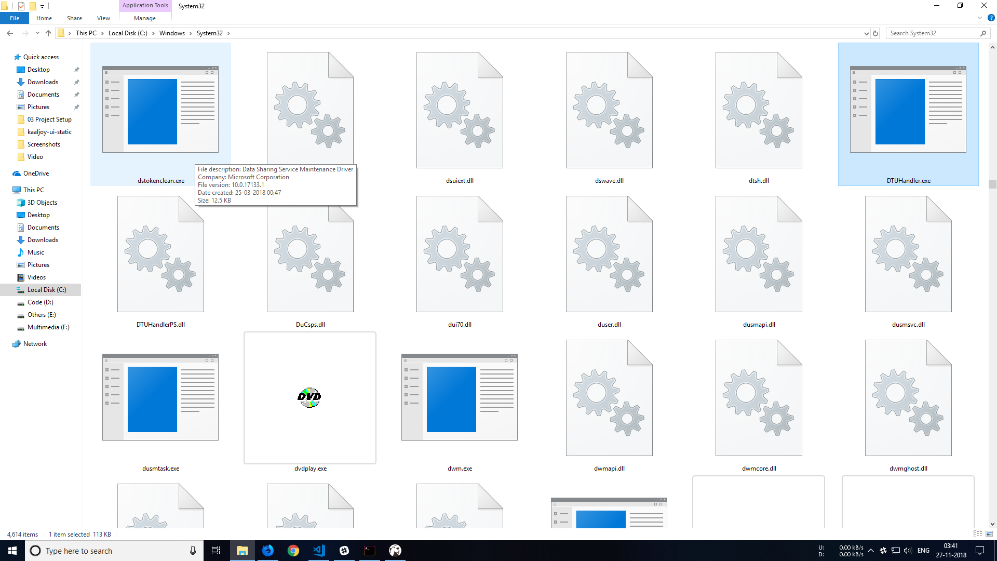997x561 pixels.
Task: Go up one folder level arrow
Action: 48,33
